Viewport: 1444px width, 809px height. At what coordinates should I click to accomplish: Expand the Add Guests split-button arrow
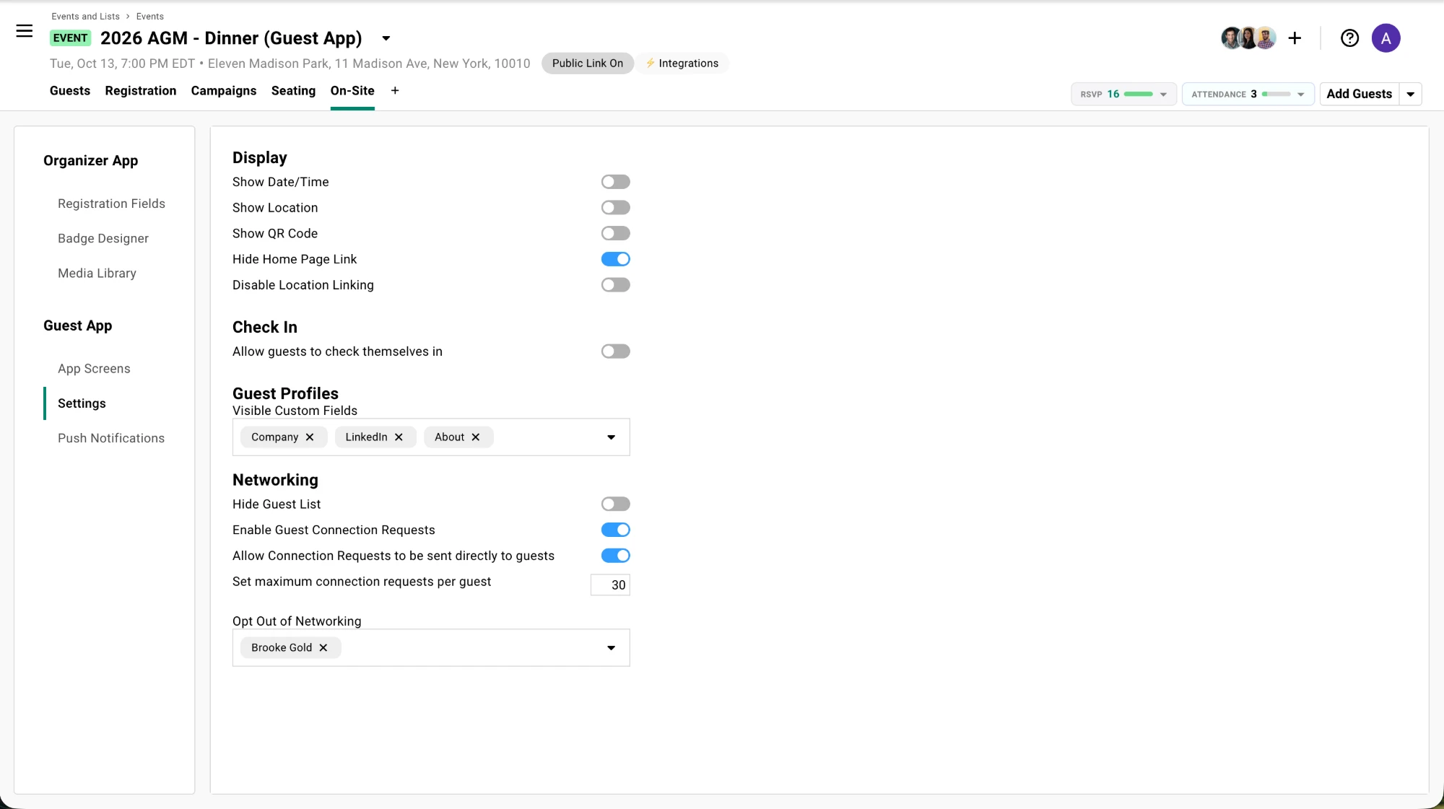(x=1410, y=94)
